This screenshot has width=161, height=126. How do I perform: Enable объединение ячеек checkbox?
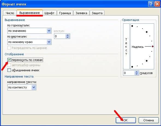(x=9, y=70)
